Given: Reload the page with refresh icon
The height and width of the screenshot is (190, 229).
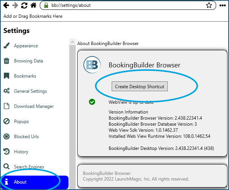Looking at the screenshot, I should point(24,6).
